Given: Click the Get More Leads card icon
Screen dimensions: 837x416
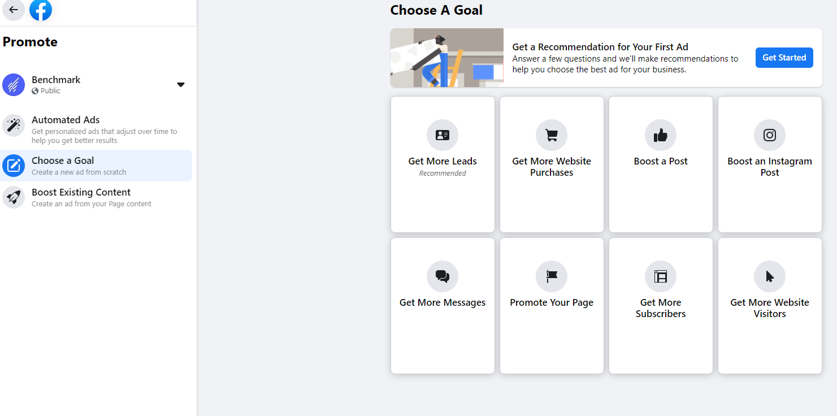Looking at the screenshot, I should pos(443,135).
